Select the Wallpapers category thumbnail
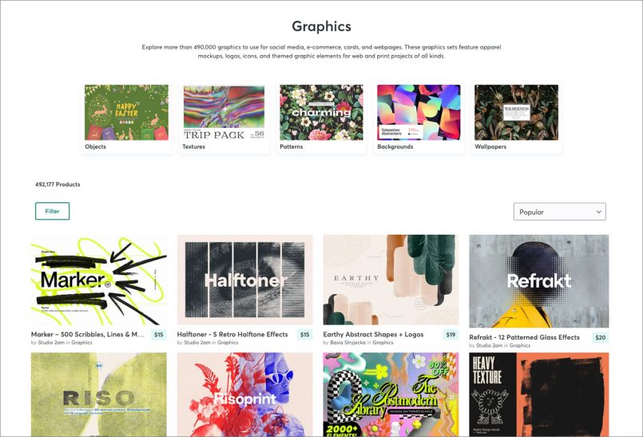 516,113
